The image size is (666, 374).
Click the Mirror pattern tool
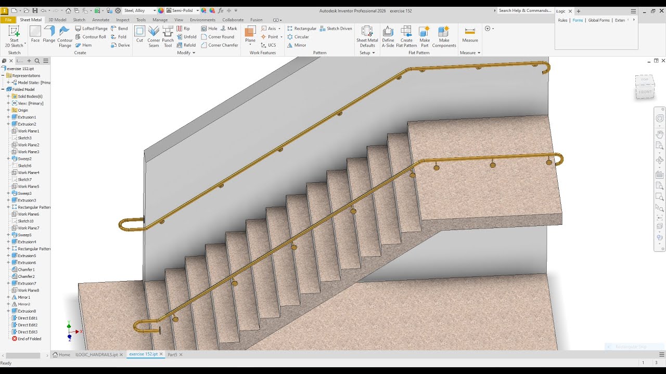297,45
